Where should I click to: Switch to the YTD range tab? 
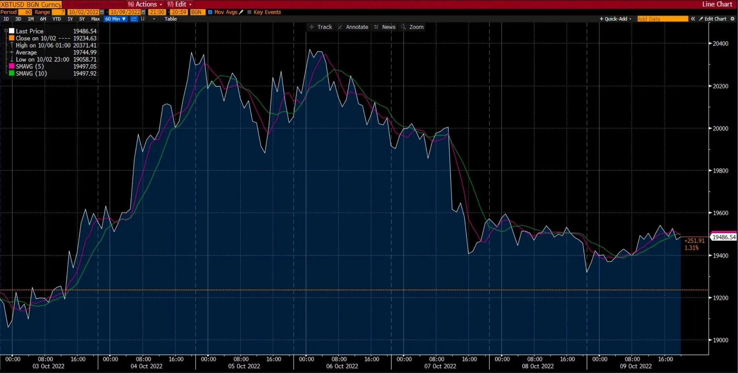coord(56,19)
